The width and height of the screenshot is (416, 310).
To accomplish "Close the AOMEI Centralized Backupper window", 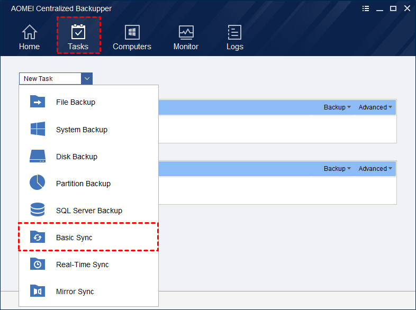I will (x=407, y=8).
